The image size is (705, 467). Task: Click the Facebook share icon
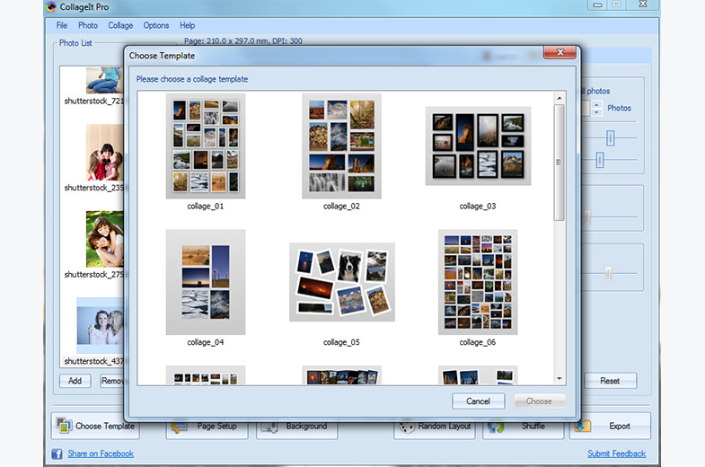[57, 454]
